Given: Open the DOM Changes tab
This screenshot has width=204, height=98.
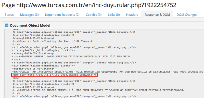Looking at the screenshot, I should (x=187, y=15).
